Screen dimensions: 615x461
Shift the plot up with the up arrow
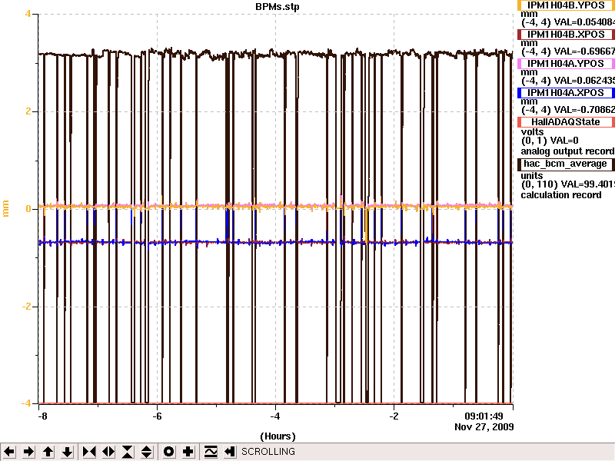coord(48,452)
